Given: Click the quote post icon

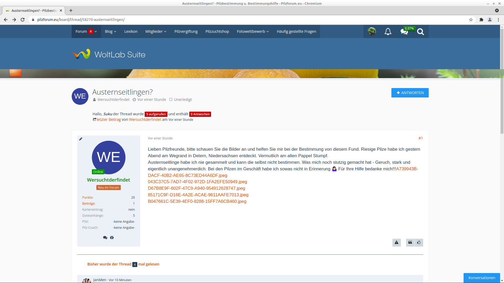Looking at the screenshot, I should click(x=410, y=243).
